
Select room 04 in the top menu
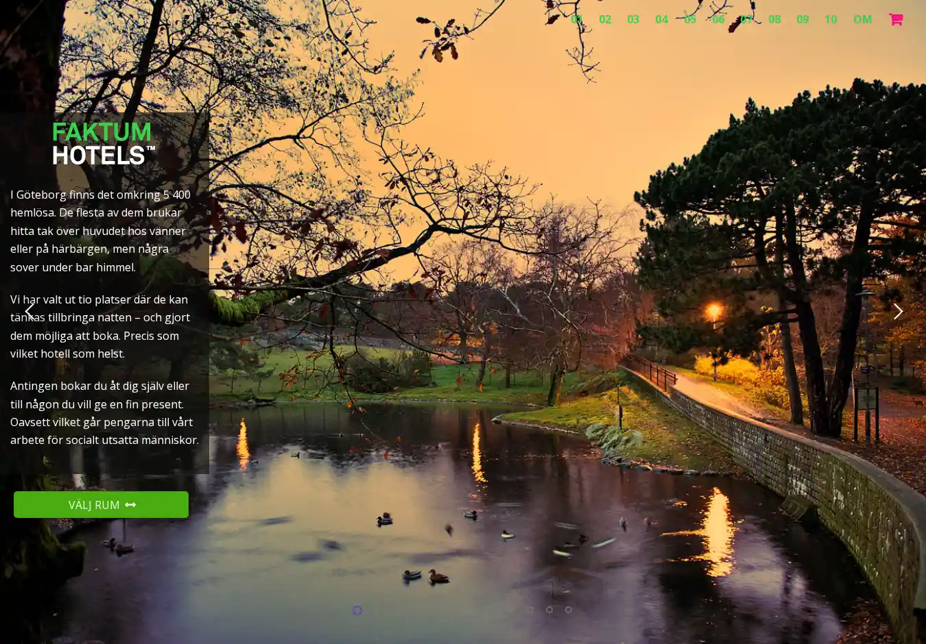(x=661, y=19)
